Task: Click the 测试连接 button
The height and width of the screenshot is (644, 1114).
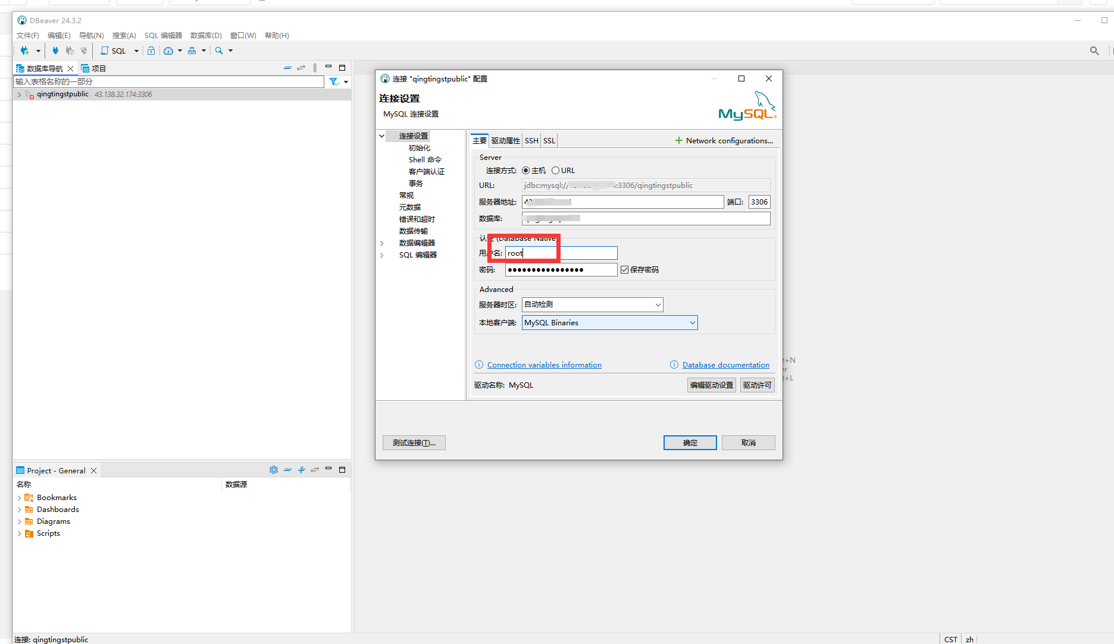Action: pos(414,443)
